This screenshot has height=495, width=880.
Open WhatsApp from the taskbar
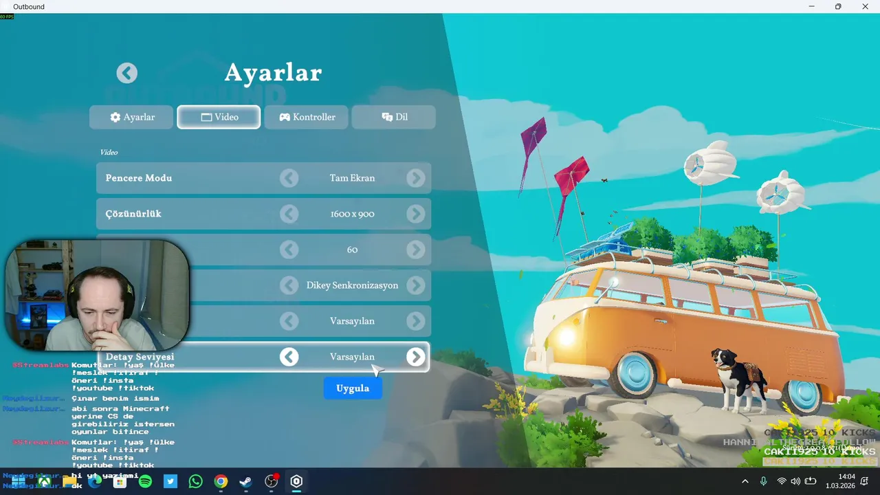195,482
